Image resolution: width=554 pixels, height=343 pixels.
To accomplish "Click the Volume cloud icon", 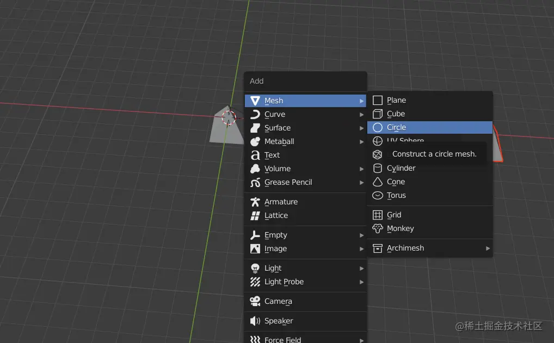I will (x=255, y=169).
